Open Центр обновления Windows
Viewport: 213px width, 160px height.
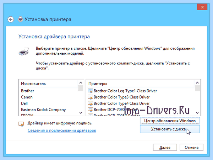[170, 121]
